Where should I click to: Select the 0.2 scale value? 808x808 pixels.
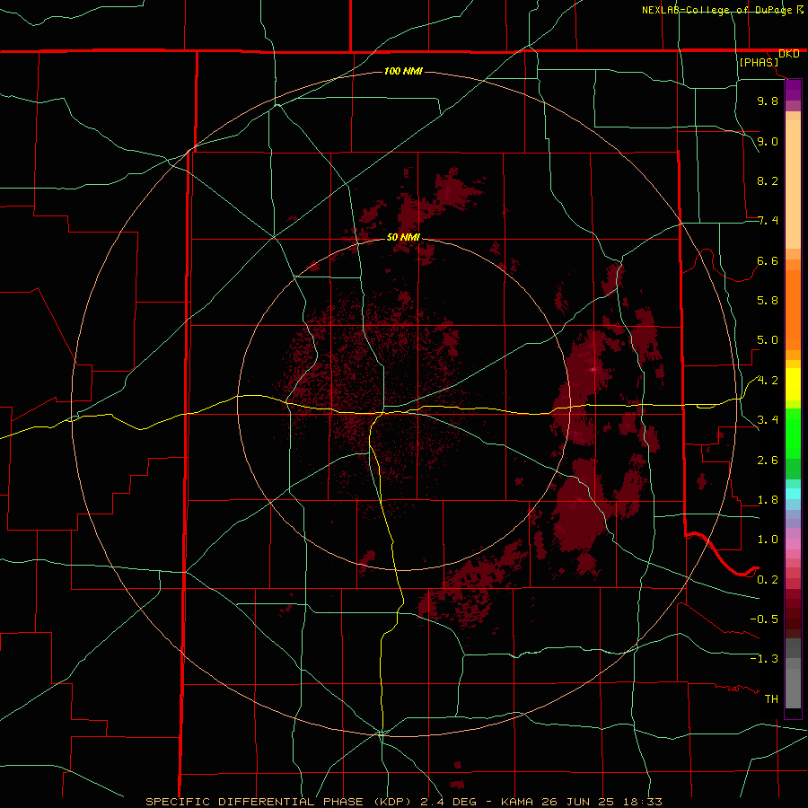pos(768,580)
